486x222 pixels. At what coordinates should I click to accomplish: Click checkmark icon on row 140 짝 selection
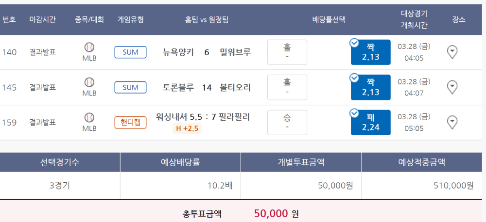point(354,43)
